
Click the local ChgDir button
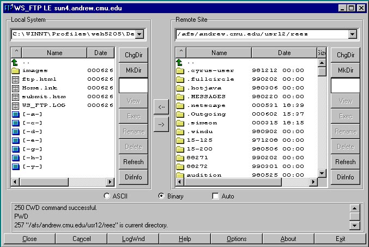pos(134,55)
